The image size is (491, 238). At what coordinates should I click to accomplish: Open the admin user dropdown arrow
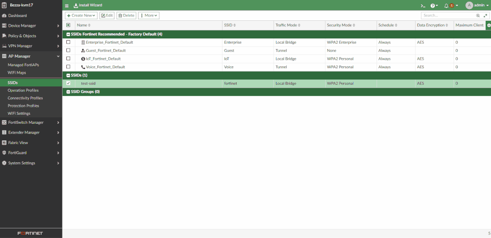pyautogui.click(x=488, y=6)
